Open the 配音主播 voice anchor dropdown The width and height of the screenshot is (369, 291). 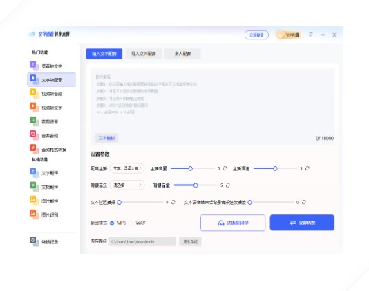(x=127, y=168)
